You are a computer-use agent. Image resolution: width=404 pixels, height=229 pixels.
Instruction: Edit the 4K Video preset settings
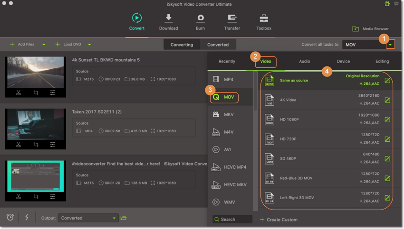pos(387,100)
